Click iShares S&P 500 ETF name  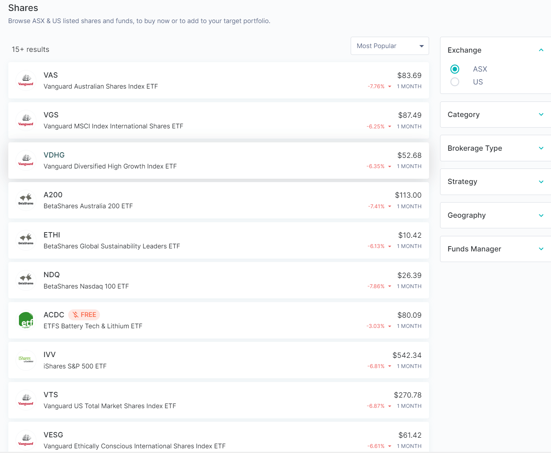(75, 366)
